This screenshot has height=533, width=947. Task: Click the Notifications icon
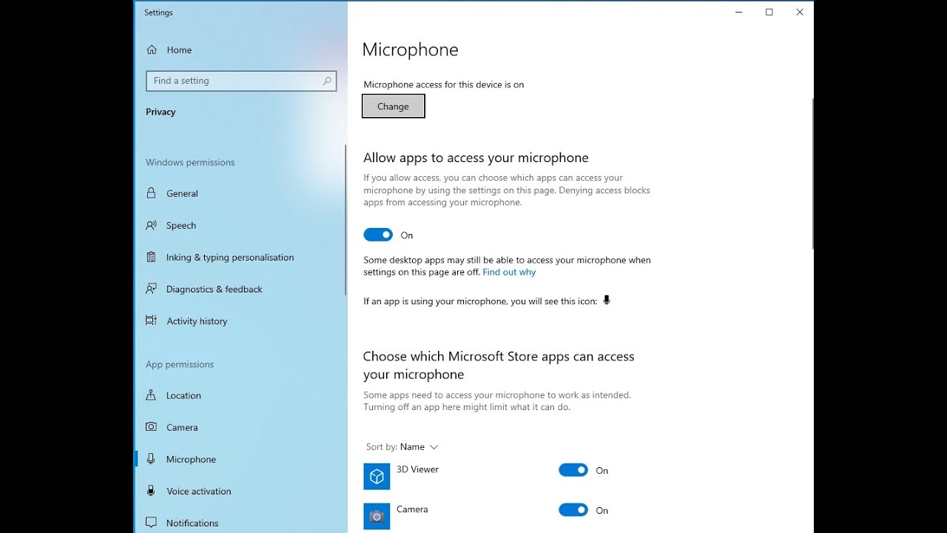pyautogui.click(x=151, y=523)
